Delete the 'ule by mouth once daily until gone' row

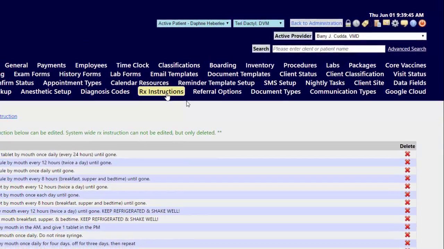pos(408,170)
